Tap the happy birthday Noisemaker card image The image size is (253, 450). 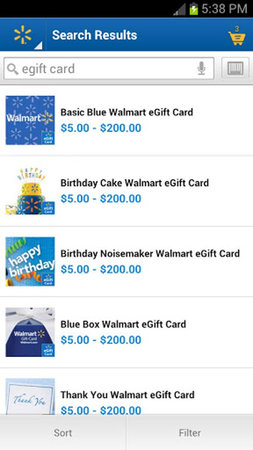(x=30, y=262)
